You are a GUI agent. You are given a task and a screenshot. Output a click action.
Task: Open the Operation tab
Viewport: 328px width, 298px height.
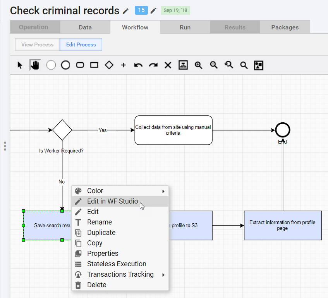[35, 27]
